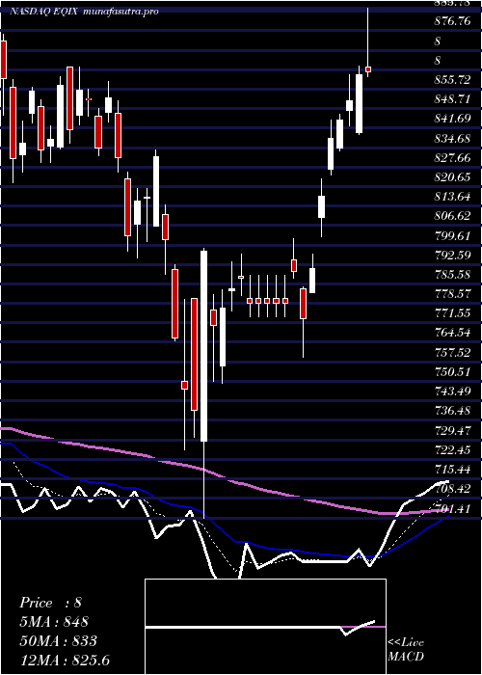Select the 841.69 price axis label
Image resolution: width=482 pixels, height=675 pixels.
point(452,119)
